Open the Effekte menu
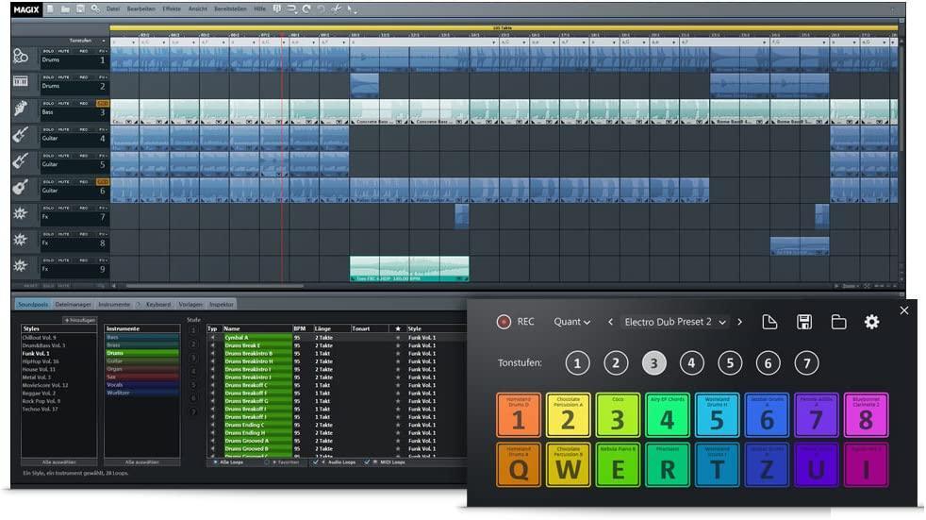Image resolution: width=926 pixels, height=520 pixels. [171, 8]
